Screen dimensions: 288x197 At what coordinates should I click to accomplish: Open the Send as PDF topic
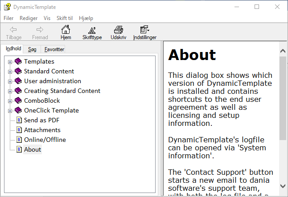pos(42,120)
